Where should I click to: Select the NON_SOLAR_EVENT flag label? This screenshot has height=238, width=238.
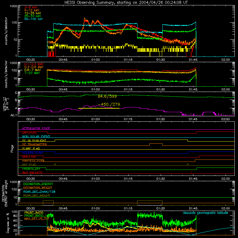tap(36, 137)
